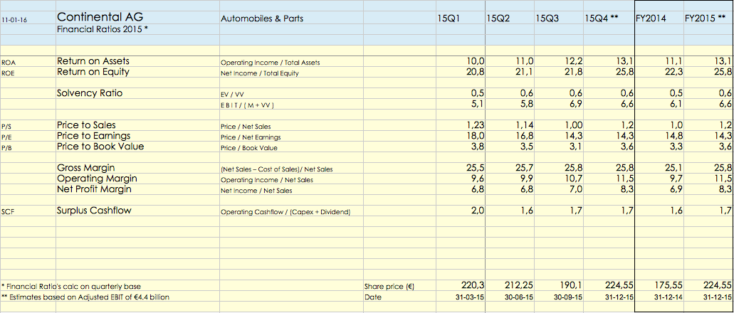Click the Adjusted EBIT €4.4 billion footnote
This screenshot has width=734, height=313.
pos(85,297)
